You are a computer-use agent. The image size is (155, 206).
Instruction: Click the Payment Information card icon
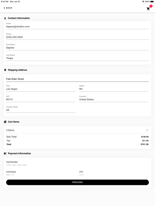pyautogui.click(x=5, y=153)
